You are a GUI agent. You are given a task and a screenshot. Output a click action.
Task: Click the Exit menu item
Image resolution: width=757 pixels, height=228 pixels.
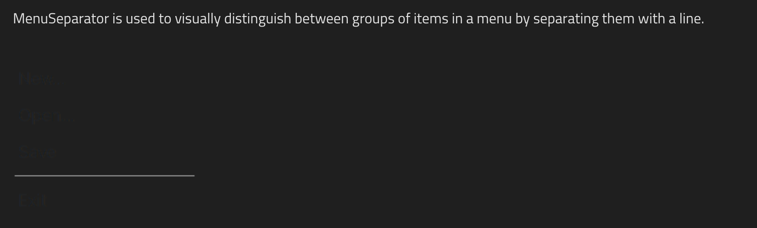[33, 201]
